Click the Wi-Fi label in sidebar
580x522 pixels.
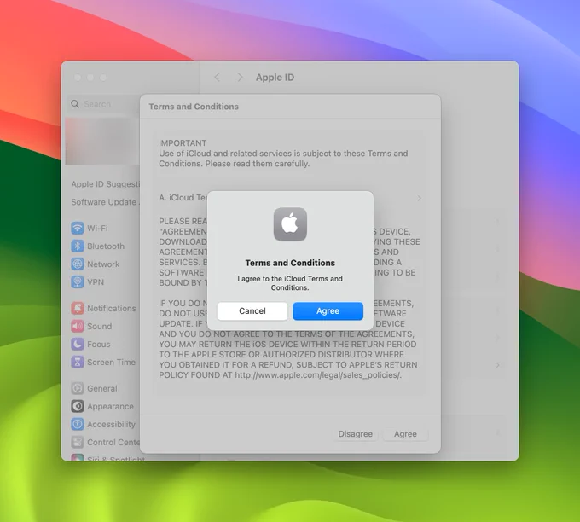(97, 229)
